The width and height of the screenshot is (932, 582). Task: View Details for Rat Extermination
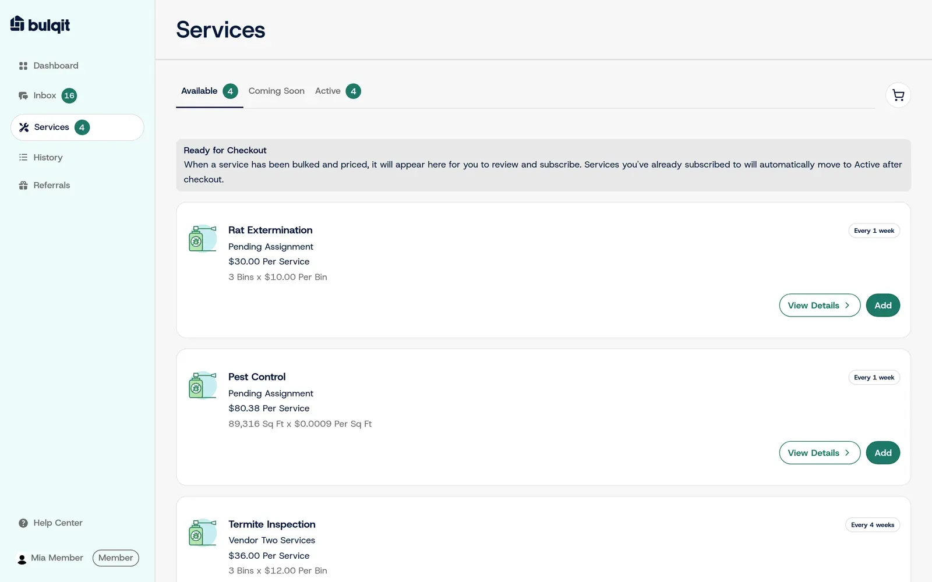(x=820, y=306)
